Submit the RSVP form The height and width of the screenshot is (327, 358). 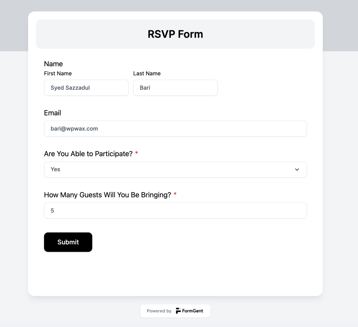coord(68,242)
